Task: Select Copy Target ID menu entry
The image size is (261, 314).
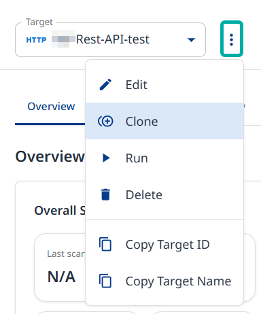Action: (164, 245)
